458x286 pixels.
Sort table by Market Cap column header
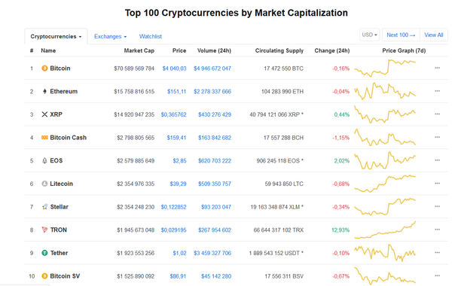[139, 50]
